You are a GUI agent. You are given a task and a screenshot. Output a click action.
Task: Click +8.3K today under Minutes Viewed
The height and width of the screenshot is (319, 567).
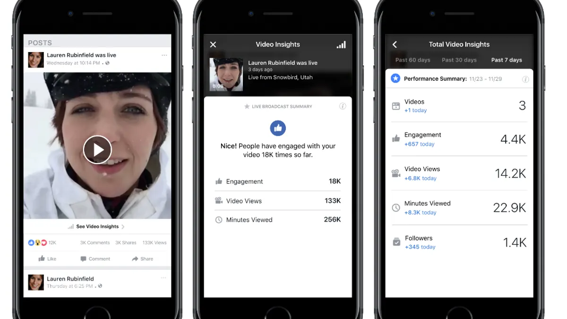(421, 212)
